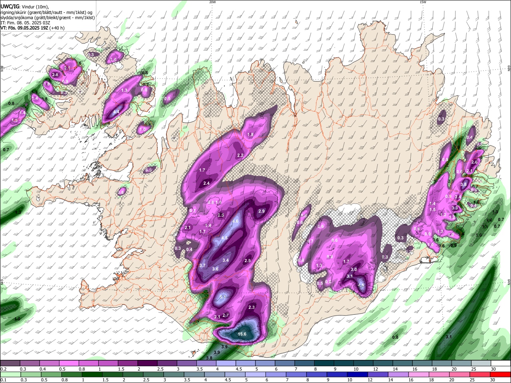Click the 'IT: Fim. 08. 05. 2025 03Z' init time
This screenshot has height=383, width=511.
tap(25, 23)
